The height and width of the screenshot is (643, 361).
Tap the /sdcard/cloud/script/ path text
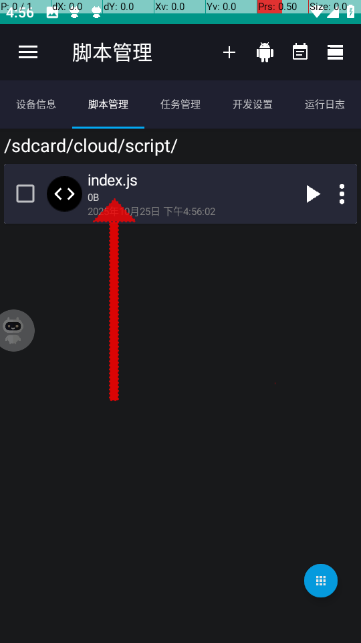[90, 147]
